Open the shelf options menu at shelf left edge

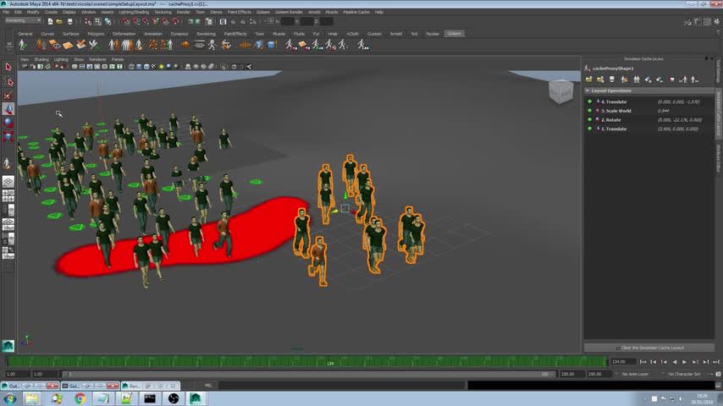8,45
